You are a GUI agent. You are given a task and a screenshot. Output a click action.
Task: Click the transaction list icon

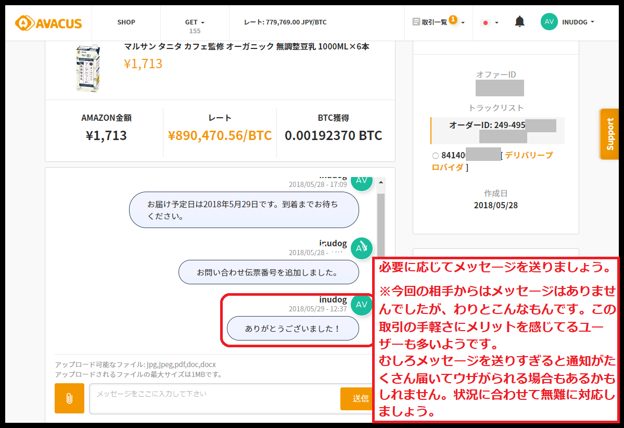[416, 22]
